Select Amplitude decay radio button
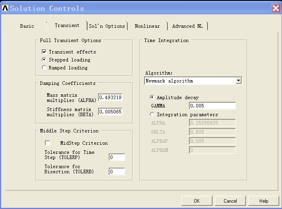Image resolution: width=282 pixels, height=209 pixels. point(152,98)
